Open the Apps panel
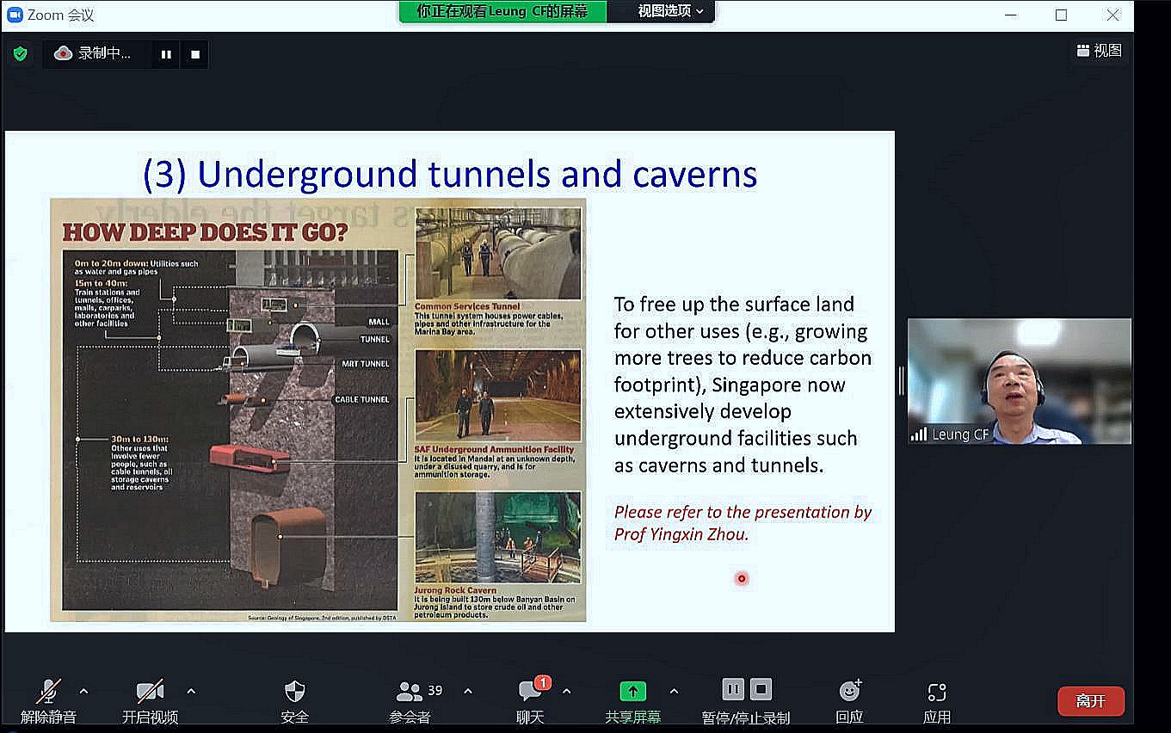 click(x=937, y=692)
